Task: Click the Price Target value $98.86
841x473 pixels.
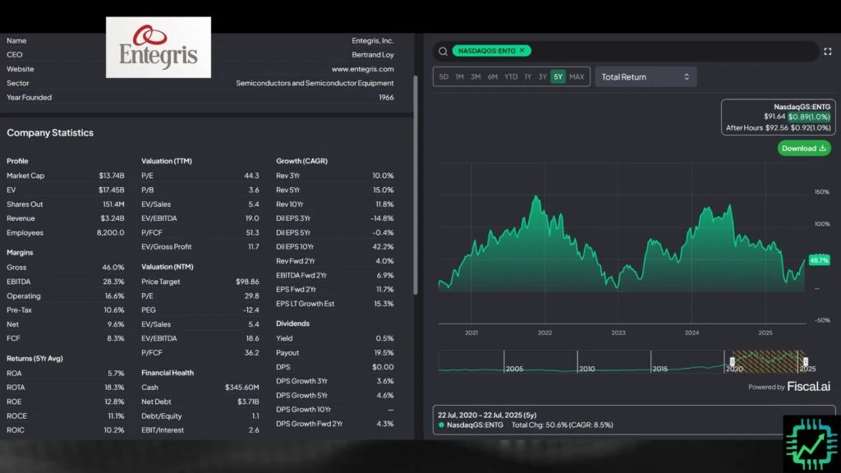Action: 247,281
